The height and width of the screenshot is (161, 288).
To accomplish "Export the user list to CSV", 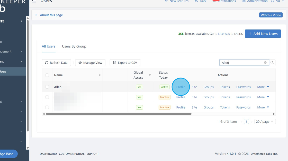I will click(x=125, y=63).
